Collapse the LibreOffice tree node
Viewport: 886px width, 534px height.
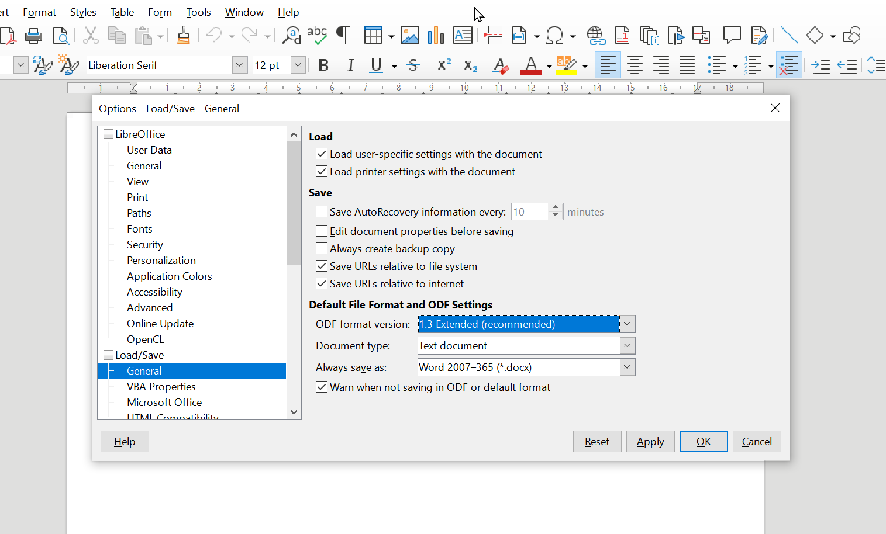pyautogui.click(x=108, y=134)
